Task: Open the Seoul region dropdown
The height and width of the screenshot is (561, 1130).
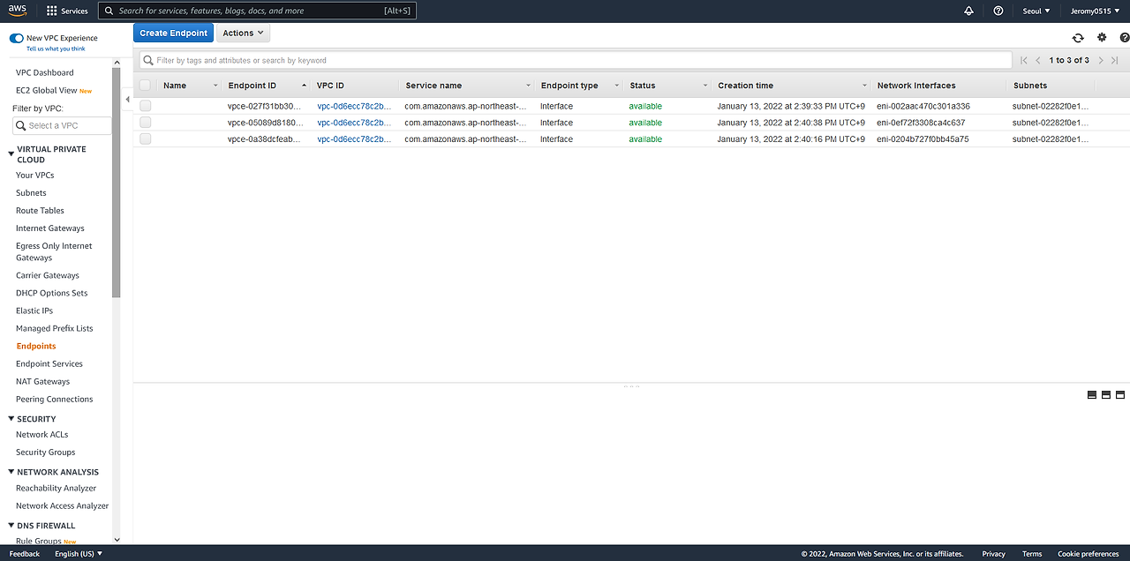Action: click(x=1035, y=11)
